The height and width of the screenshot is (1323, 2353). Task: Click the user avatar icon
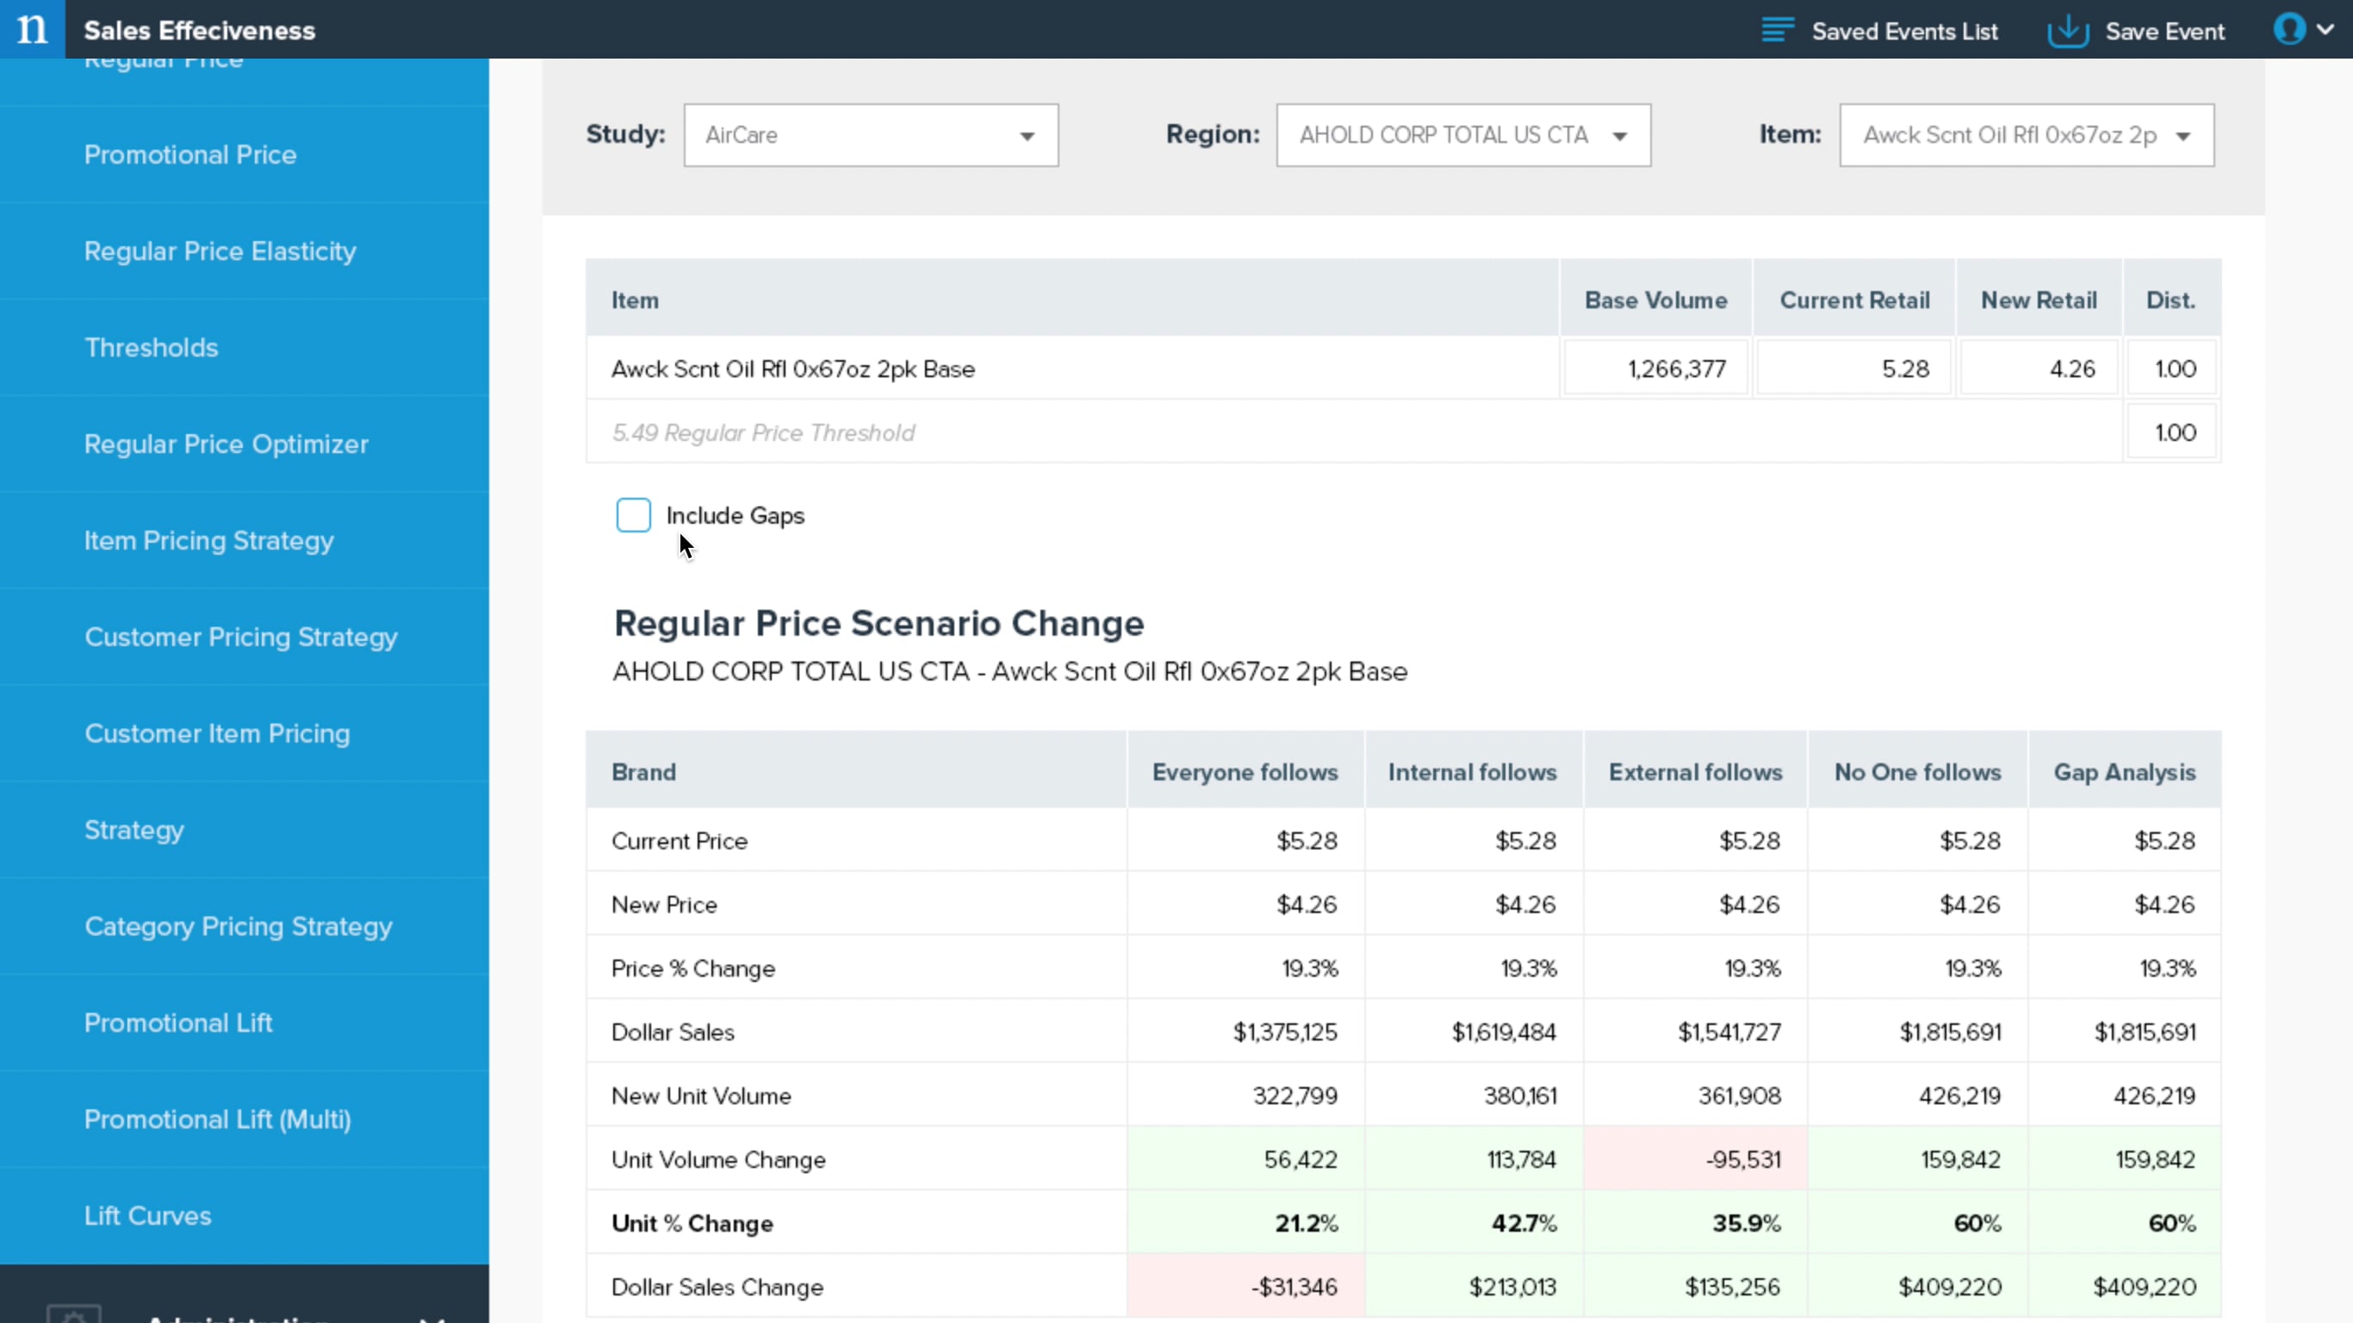[2293, 28]
